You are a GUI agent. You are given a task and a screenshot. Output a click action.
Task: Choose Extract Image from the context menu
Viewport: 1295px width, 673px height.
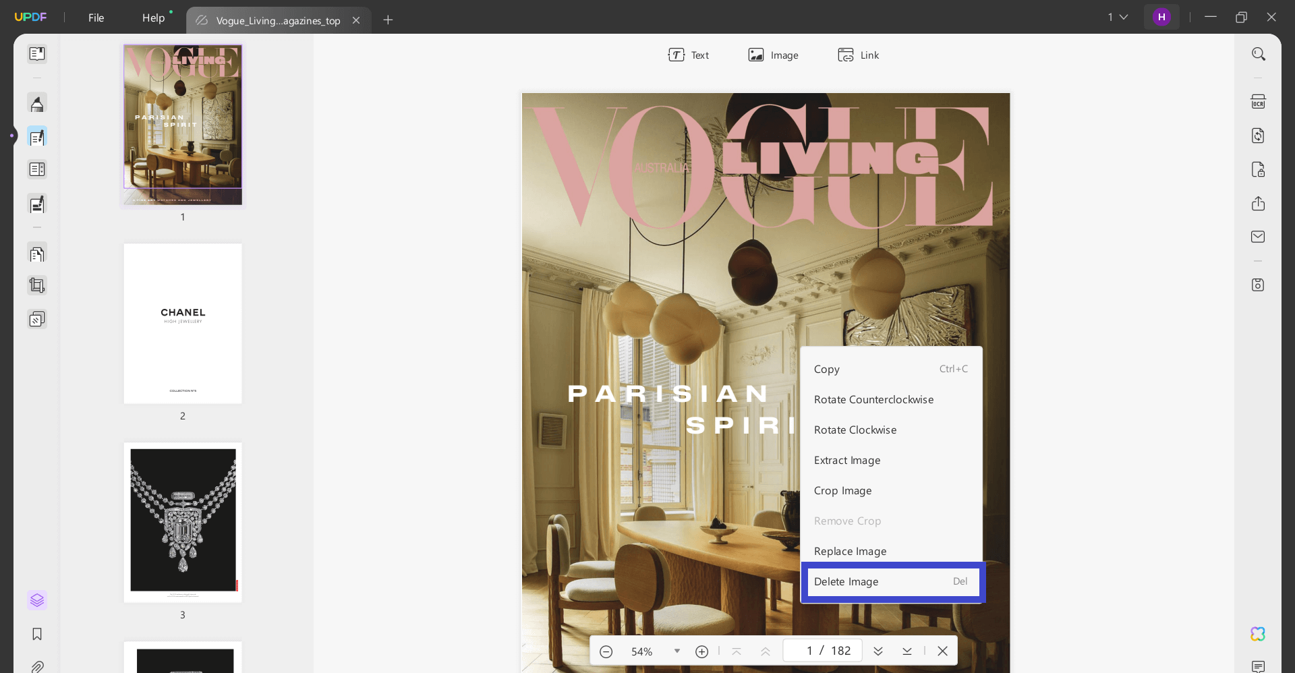pos(847,460)
